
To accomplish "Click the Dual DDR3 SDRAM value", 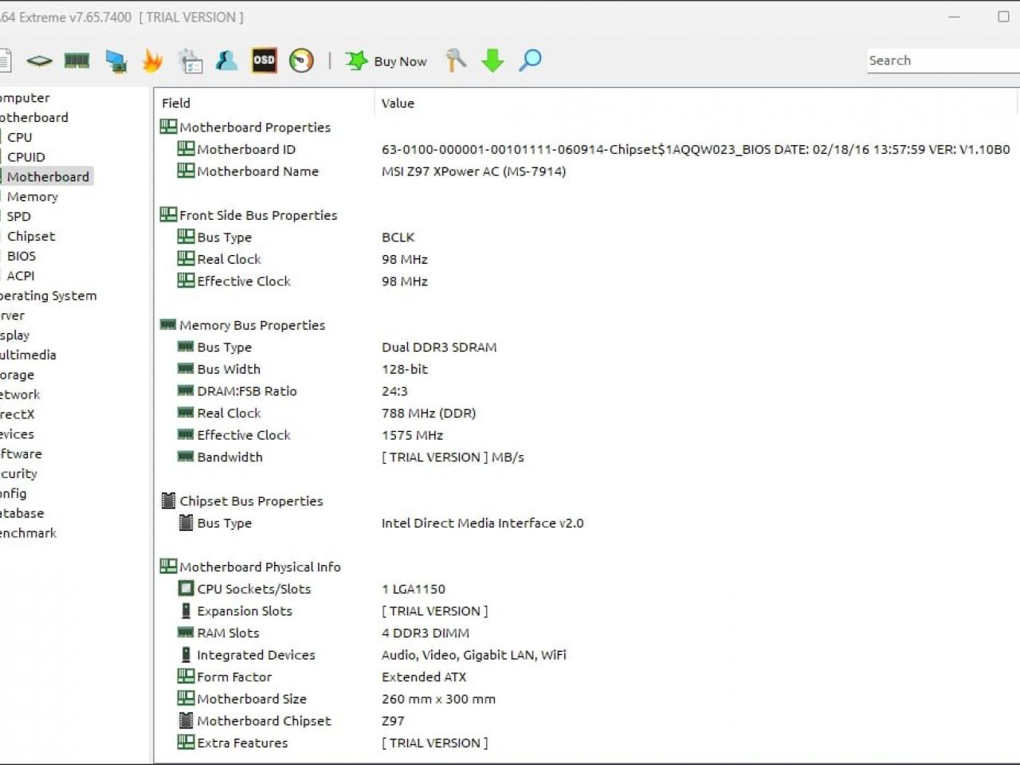I will pos(439,347).
